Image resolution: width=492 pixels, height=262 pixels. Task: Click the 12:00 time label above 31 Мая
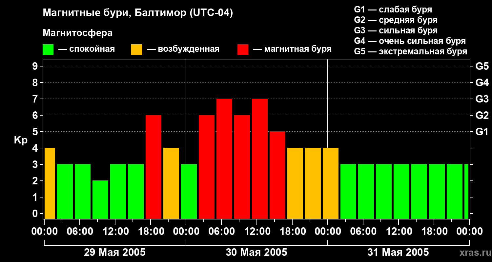click(x=399, y=231)
